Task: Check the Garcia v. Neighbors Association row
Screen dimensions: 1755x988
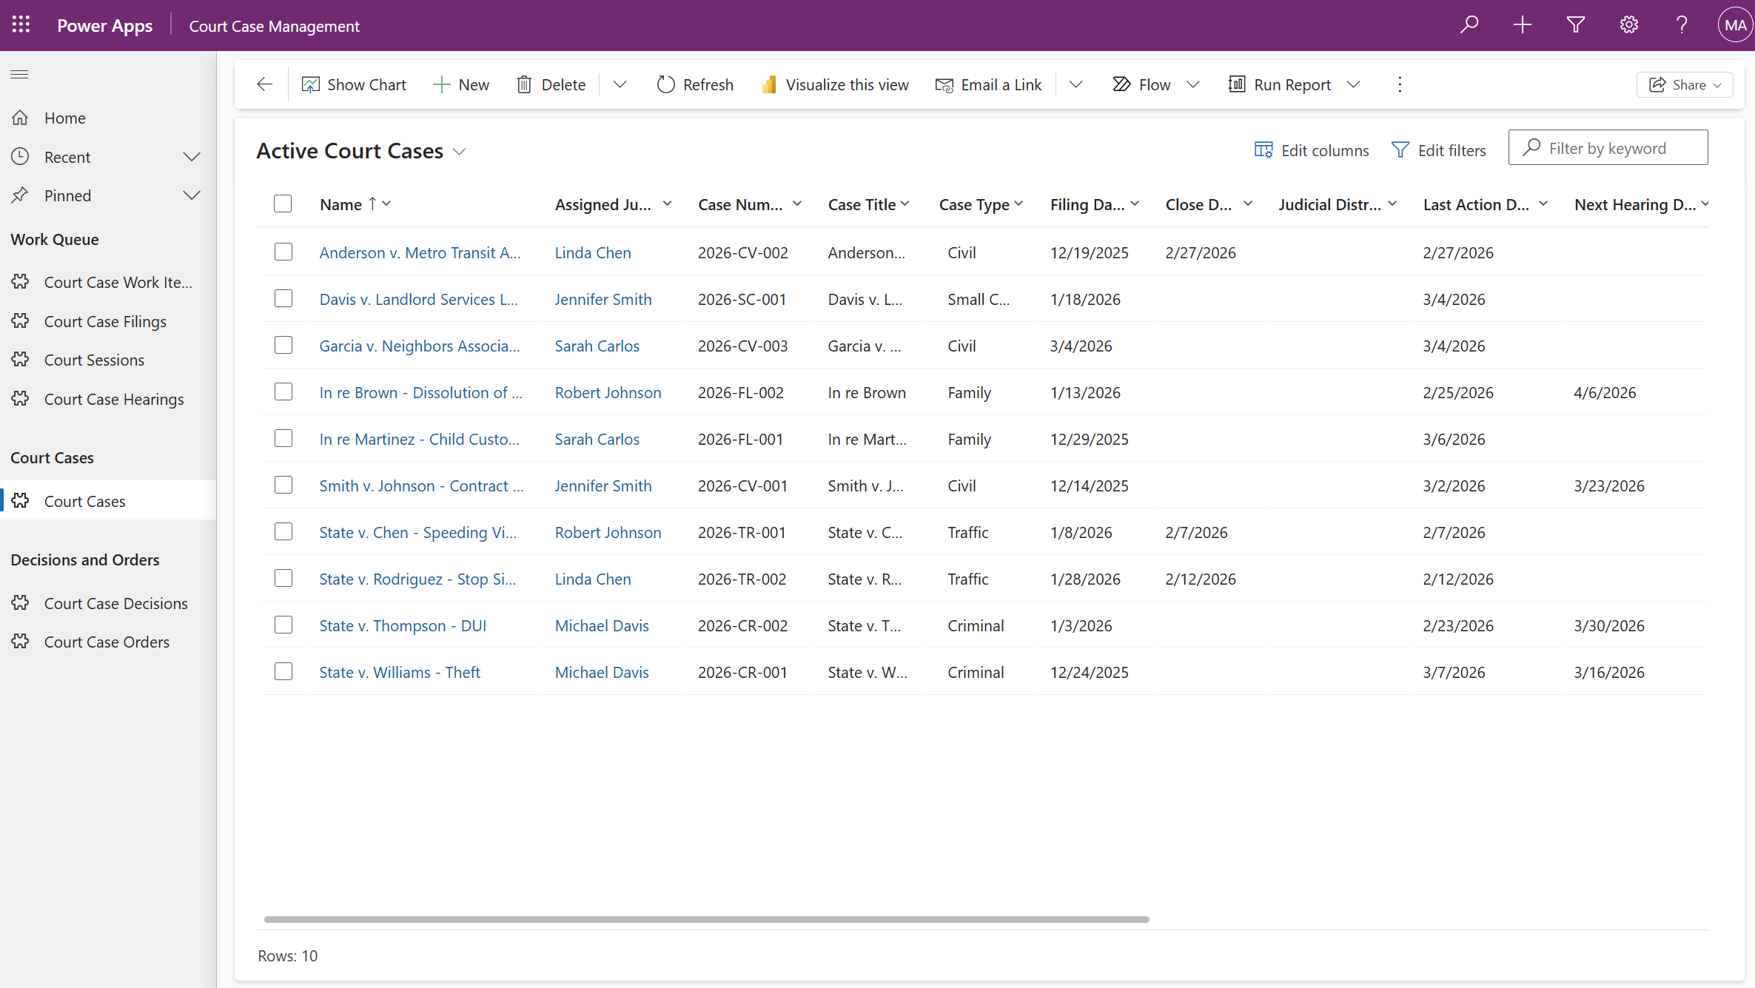Action: (x=283, y=345)
